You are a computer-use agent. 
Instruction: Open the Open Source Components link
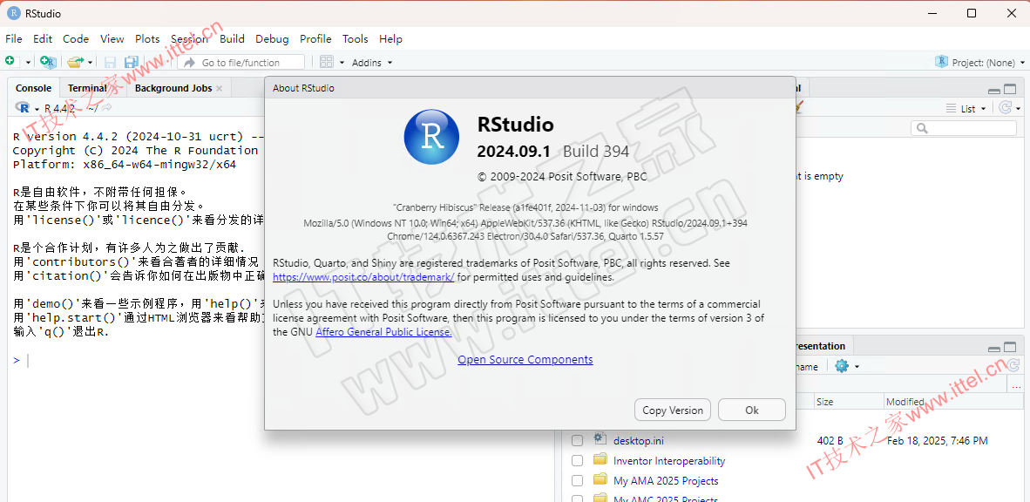[525, 359]
